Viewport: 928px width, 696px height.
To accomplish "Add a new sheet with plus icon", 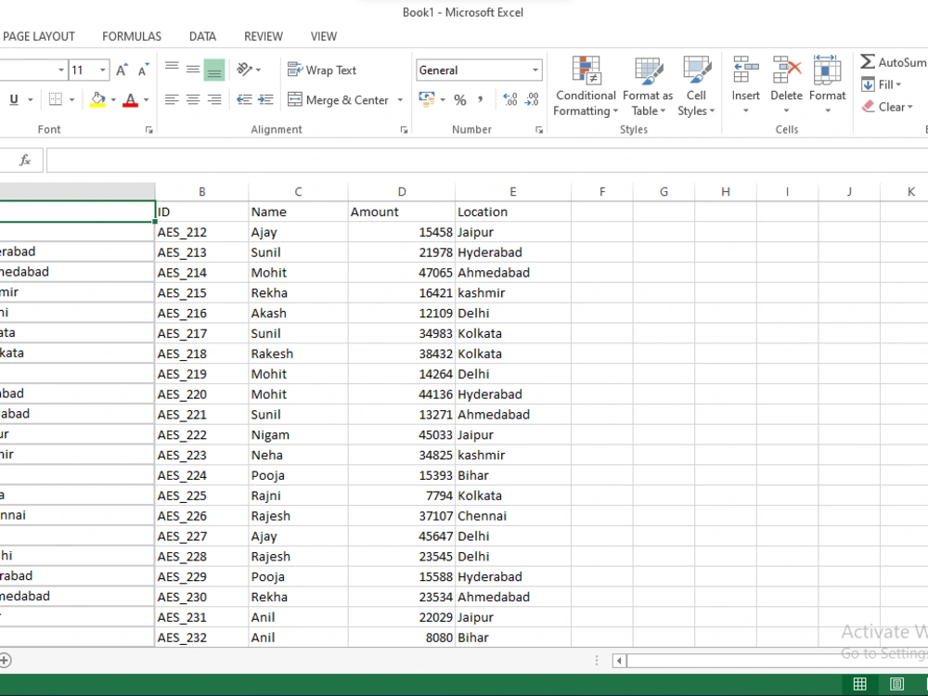I will click(6, 660).
